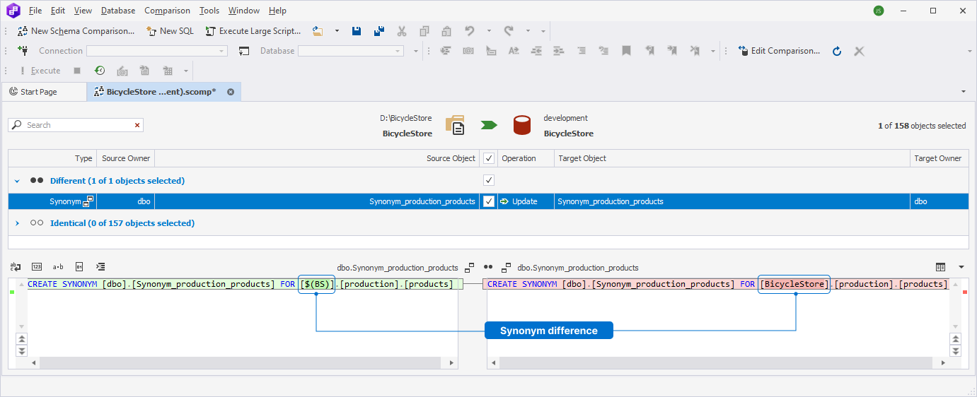977x397 pixels.
Task: Open the Tools menu
Action: coord(209,11)
